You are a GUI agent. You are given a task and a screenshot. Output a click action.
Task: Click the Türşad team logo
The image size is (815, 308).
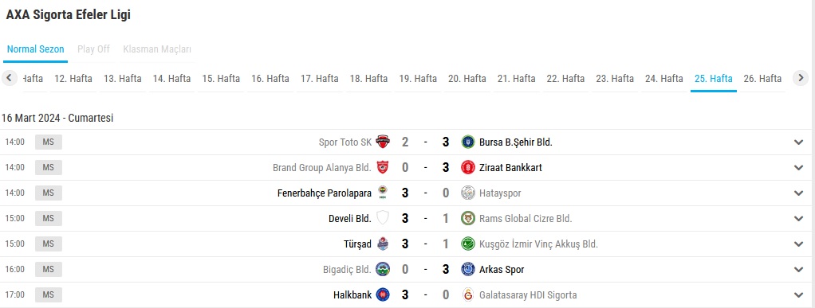pos(383,244)
